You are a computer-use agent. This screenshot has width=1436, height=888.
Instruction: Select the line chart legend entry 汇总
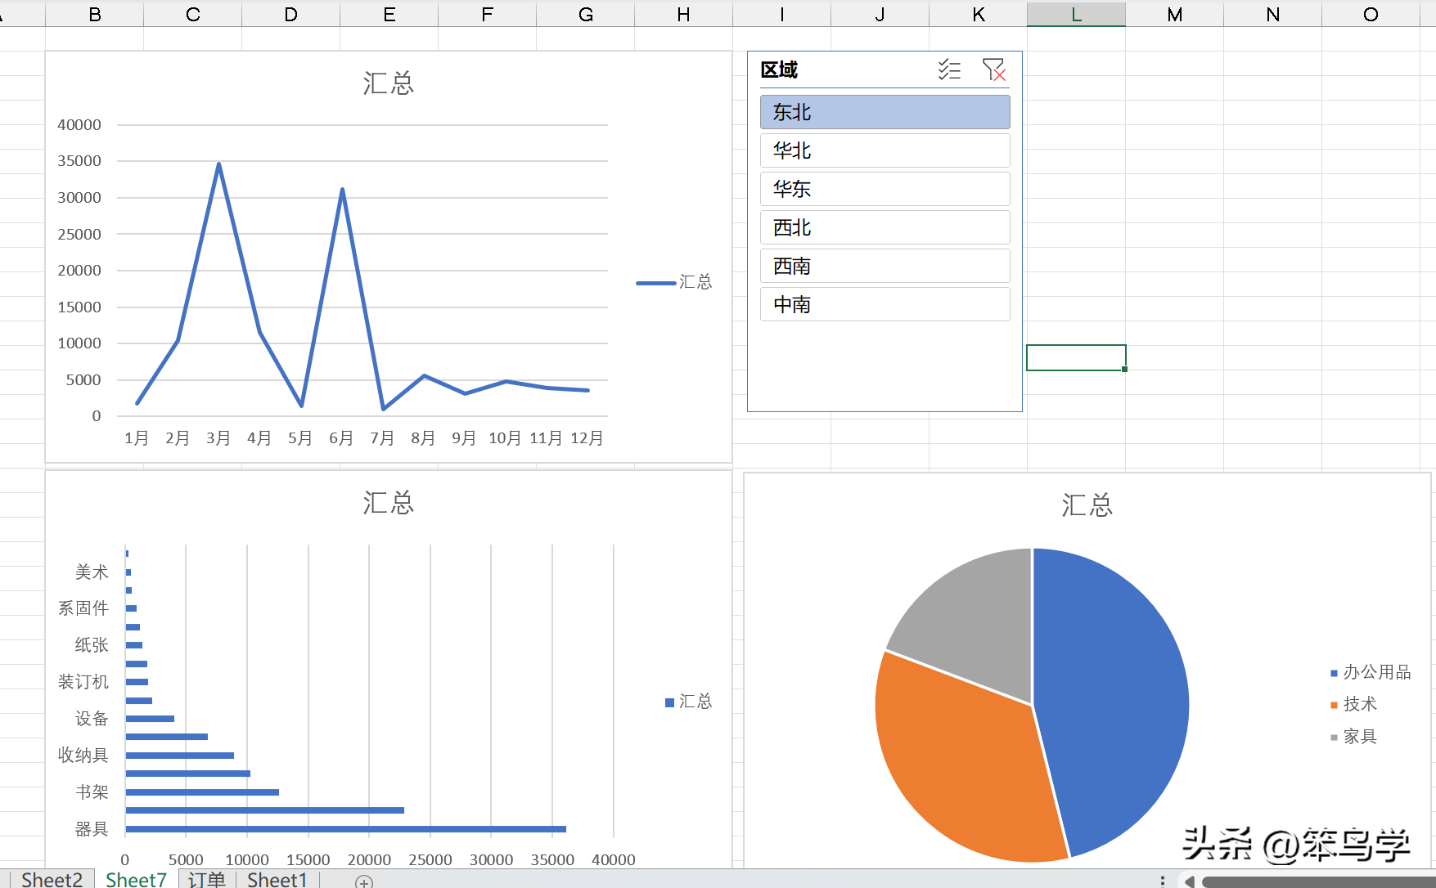[x=674, y=282]
